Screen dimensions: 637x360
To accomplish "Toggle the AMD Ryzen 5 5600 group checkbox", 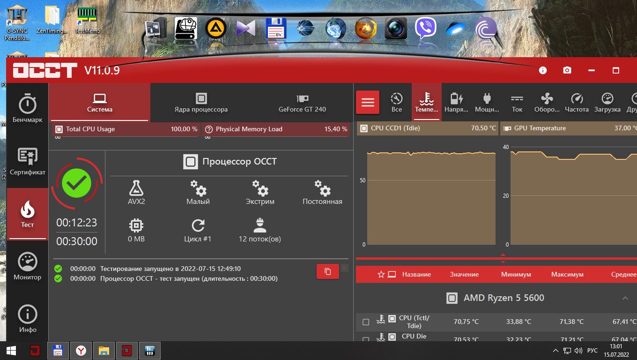I will pyautogui.click(x=452, y=298).
